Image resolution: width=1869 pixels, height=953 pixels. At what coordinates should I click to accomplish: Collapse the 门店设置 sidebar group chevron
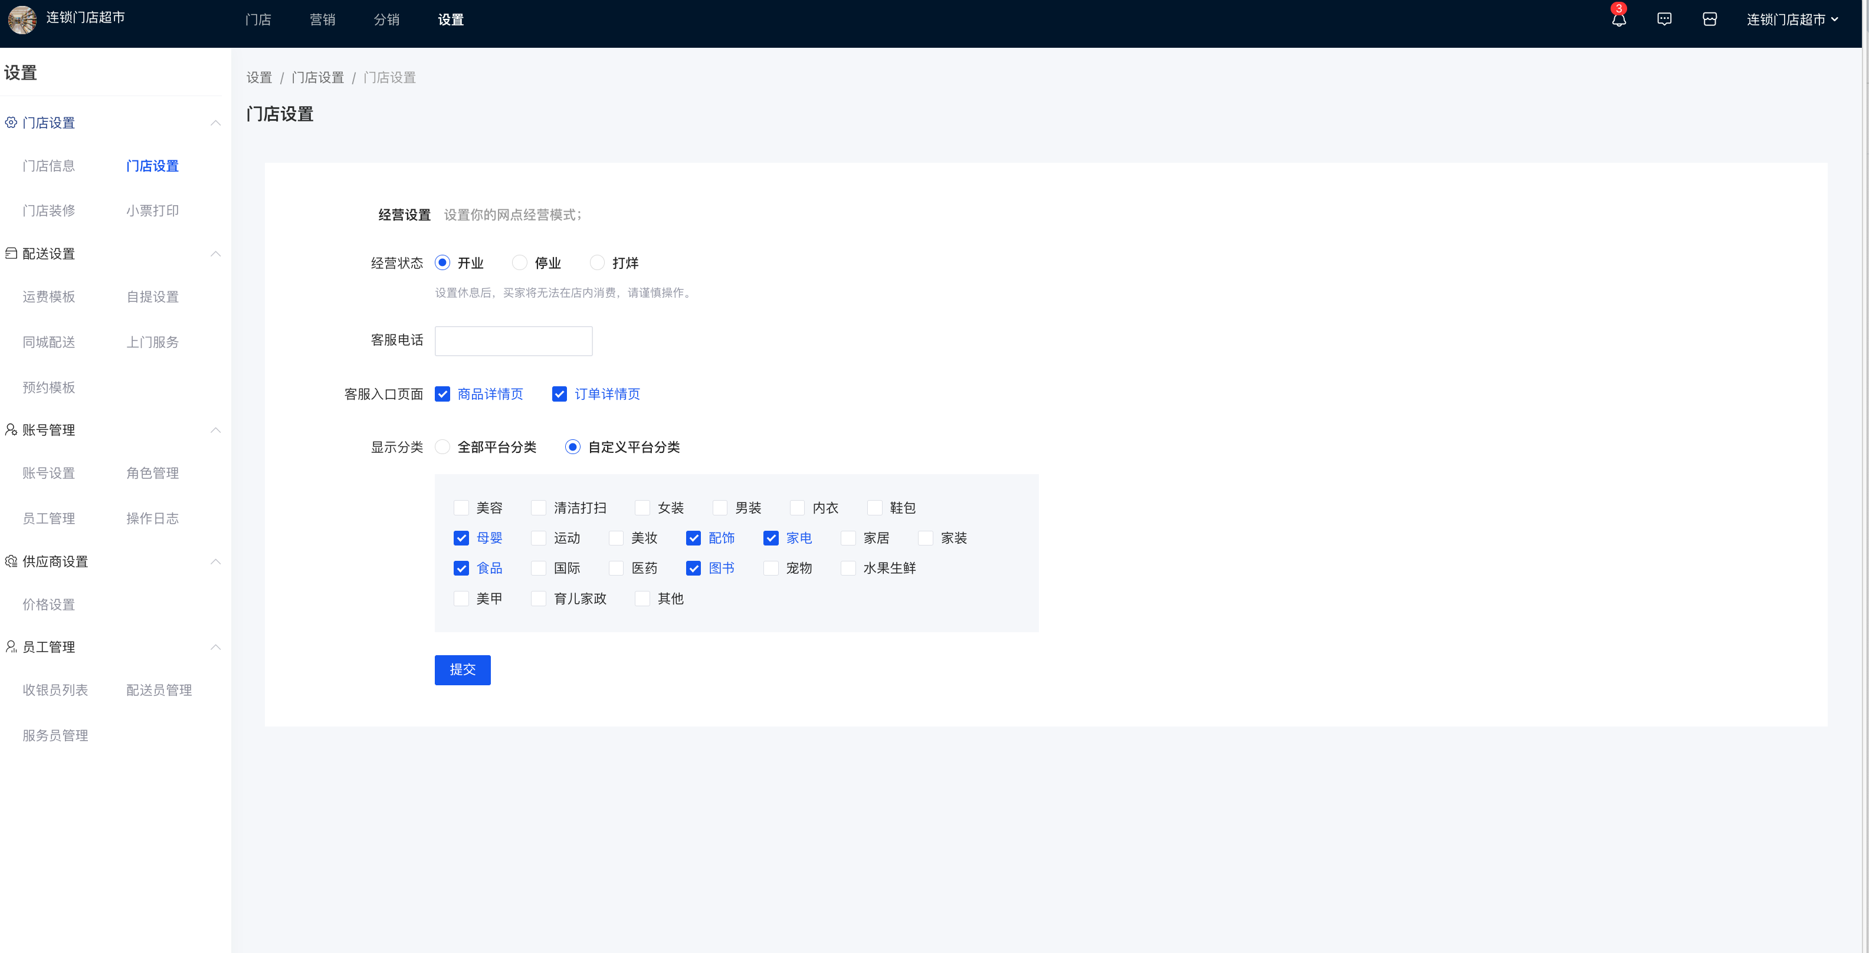tap(215, 123)
